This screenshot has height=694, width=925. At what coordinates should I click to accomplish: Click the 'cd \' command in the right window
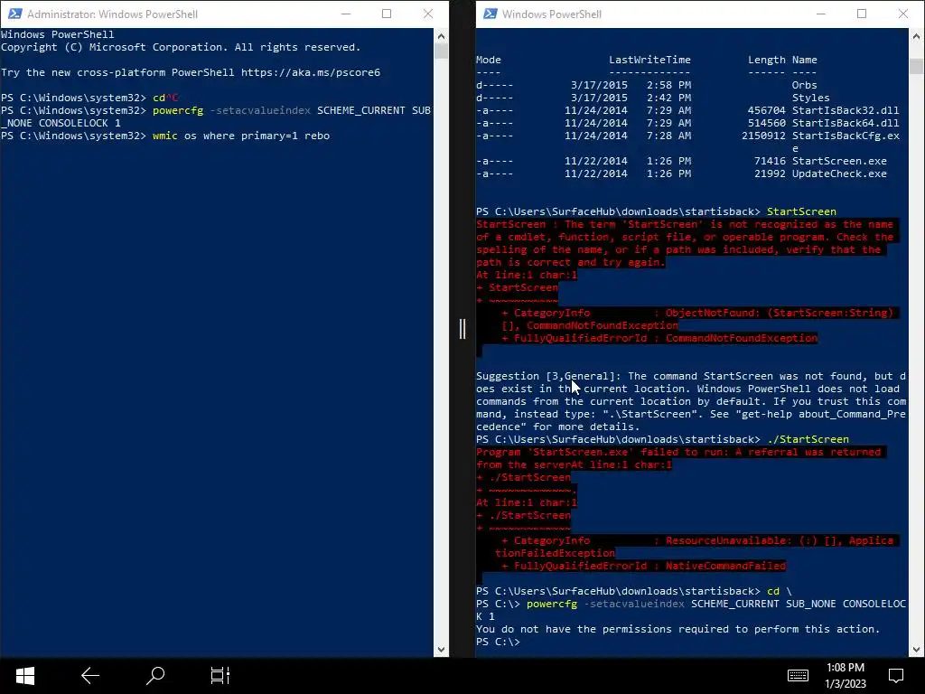pos(780,591)
